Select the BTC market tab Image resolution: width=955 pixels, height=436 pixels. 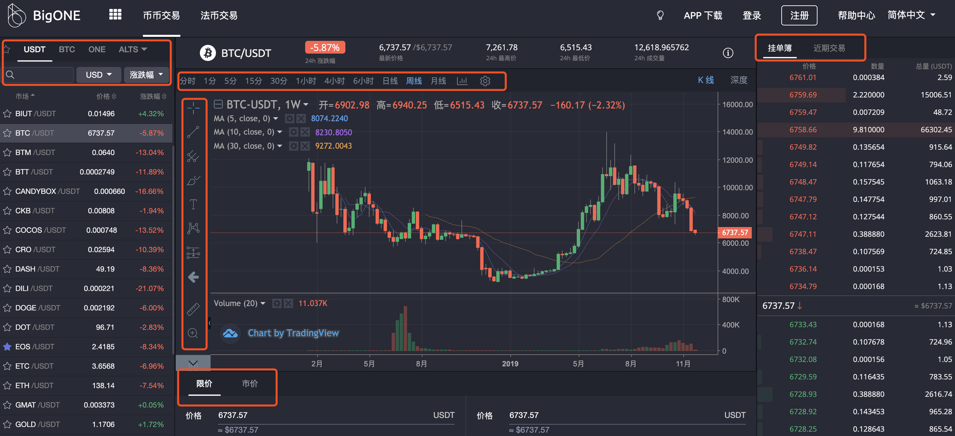point(67,49)
